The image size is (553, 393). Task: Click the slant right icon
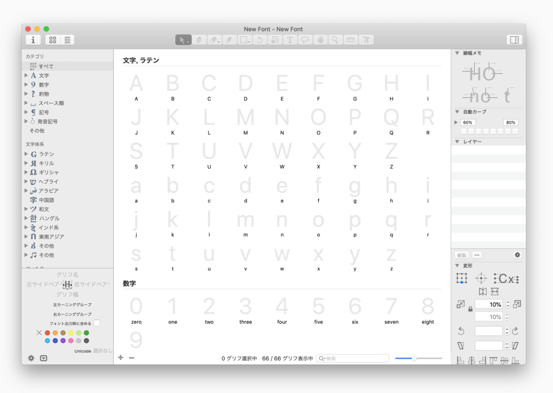515,345
